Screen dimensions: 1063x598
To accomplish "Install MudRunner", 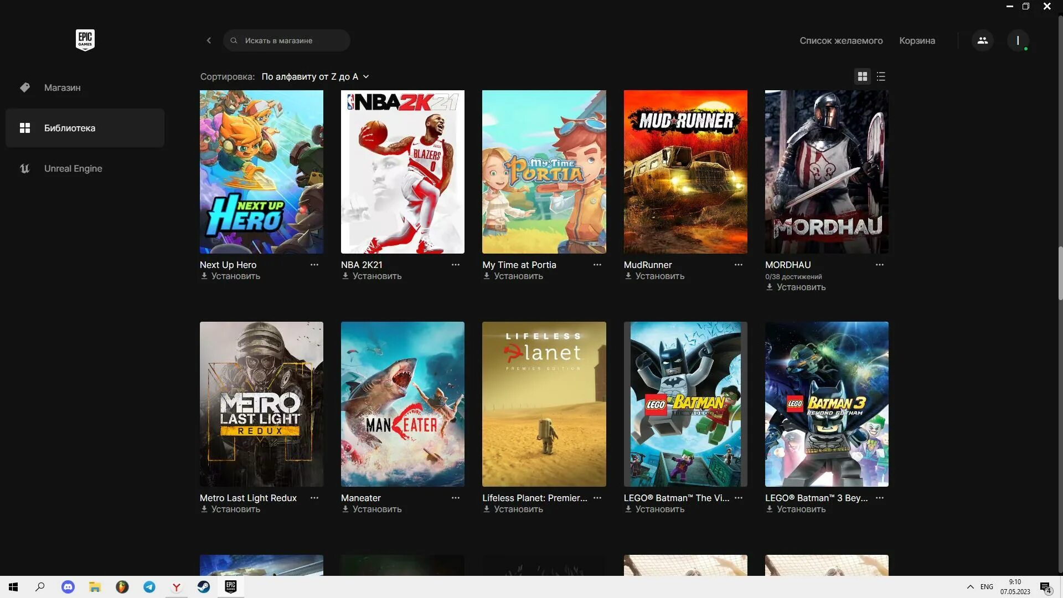I will click(654, 276).
